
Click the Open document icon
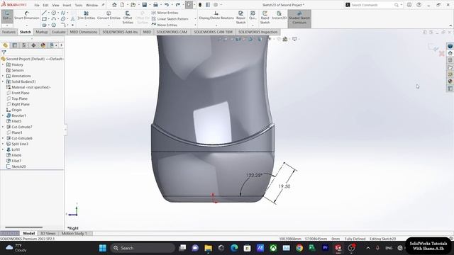point(133,5)
